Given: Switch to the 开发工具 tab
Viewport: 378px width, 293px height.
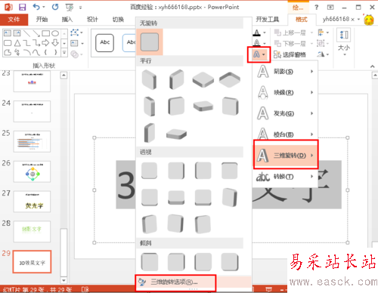Looking at the screenshot, I should [x=268, y=20].
